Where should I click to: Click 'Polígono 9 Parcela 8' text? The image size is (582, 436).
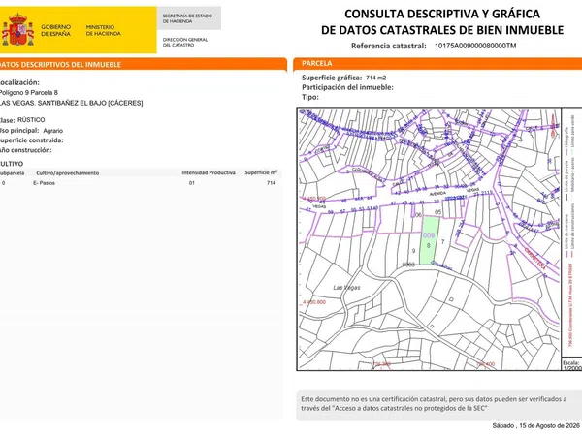[28, 92]
